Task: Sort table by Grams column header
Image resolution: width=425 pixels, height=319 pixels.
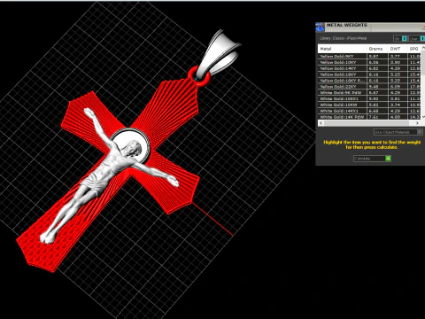Action: 377,49
